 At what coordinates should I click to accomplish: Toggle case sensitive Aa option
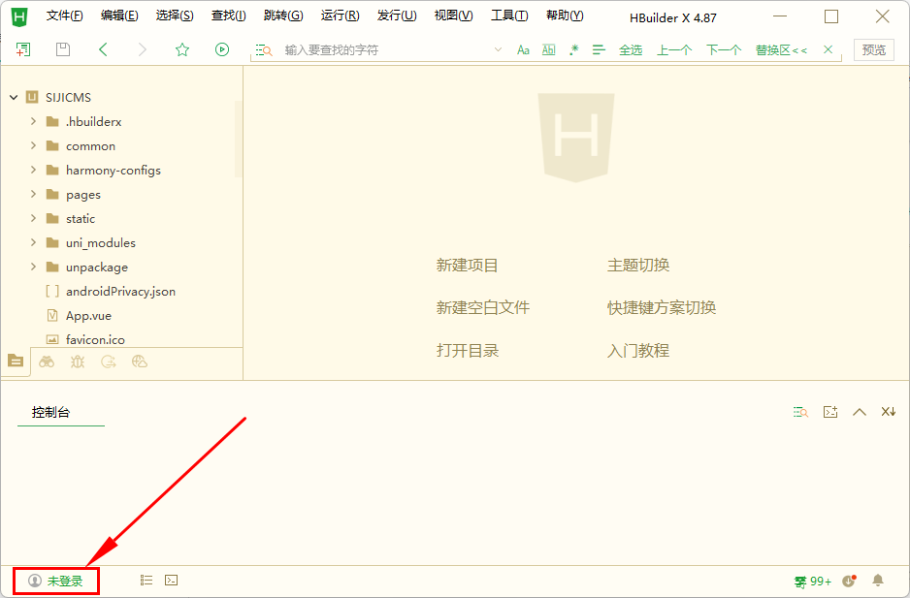point(523,50)
